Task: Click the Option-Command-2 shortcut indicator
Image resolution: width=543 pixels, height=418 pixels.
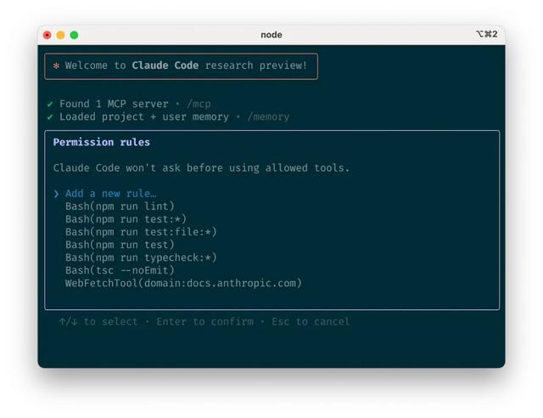Action: click(486, 34)
